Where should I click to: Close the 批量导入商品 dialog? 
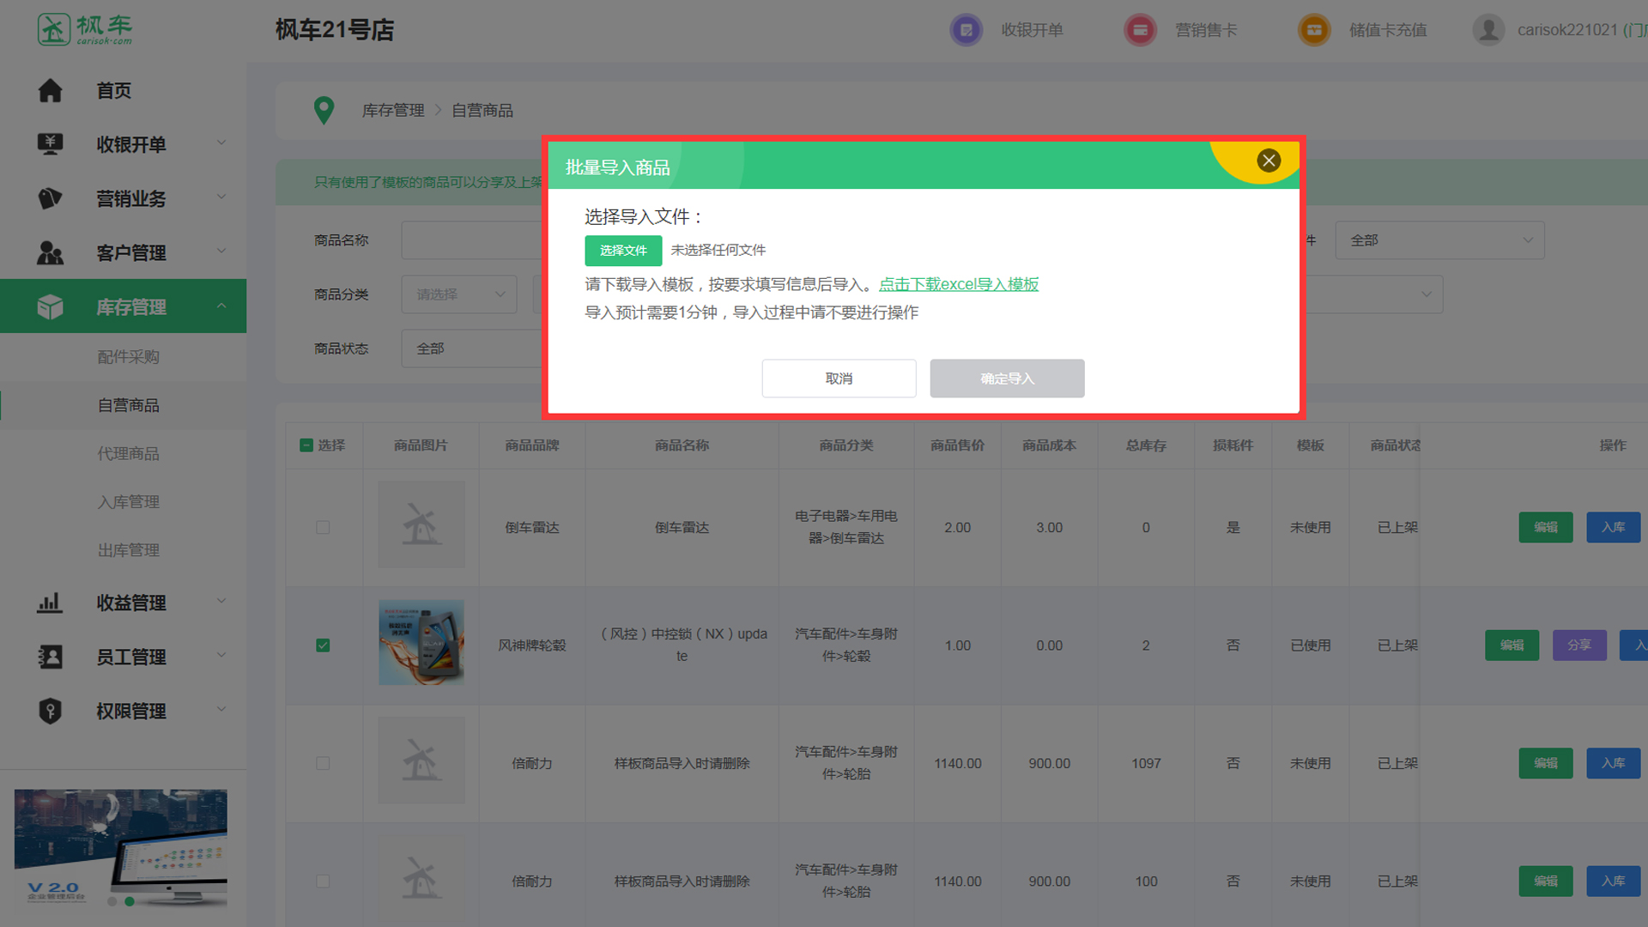1269,161
